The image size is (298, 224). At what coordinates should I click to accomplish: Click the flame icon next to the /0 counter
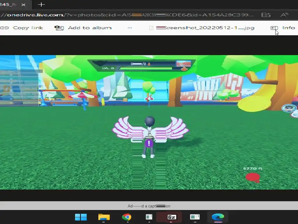pyautogui.click(x=149, y=64)
